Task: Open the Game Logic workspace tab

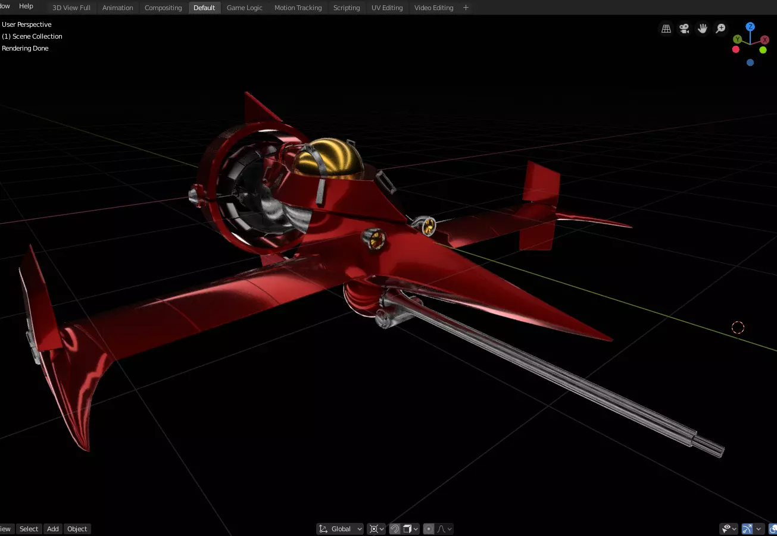Action: [x=244, y=8]
